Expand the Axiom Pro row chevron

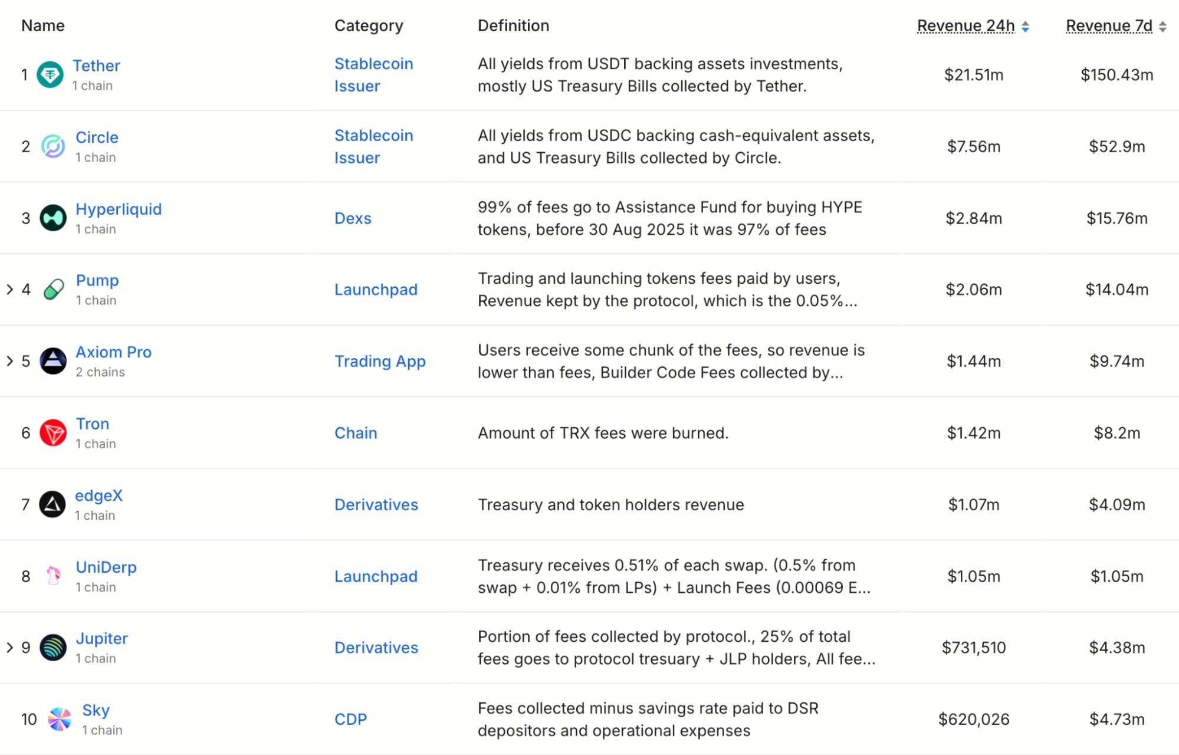point(9,361)
